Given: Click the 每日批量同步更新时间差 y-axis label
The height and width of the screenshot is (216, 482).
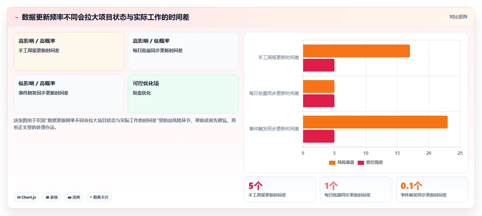Looking at the screenshot, I should (274, 93).
